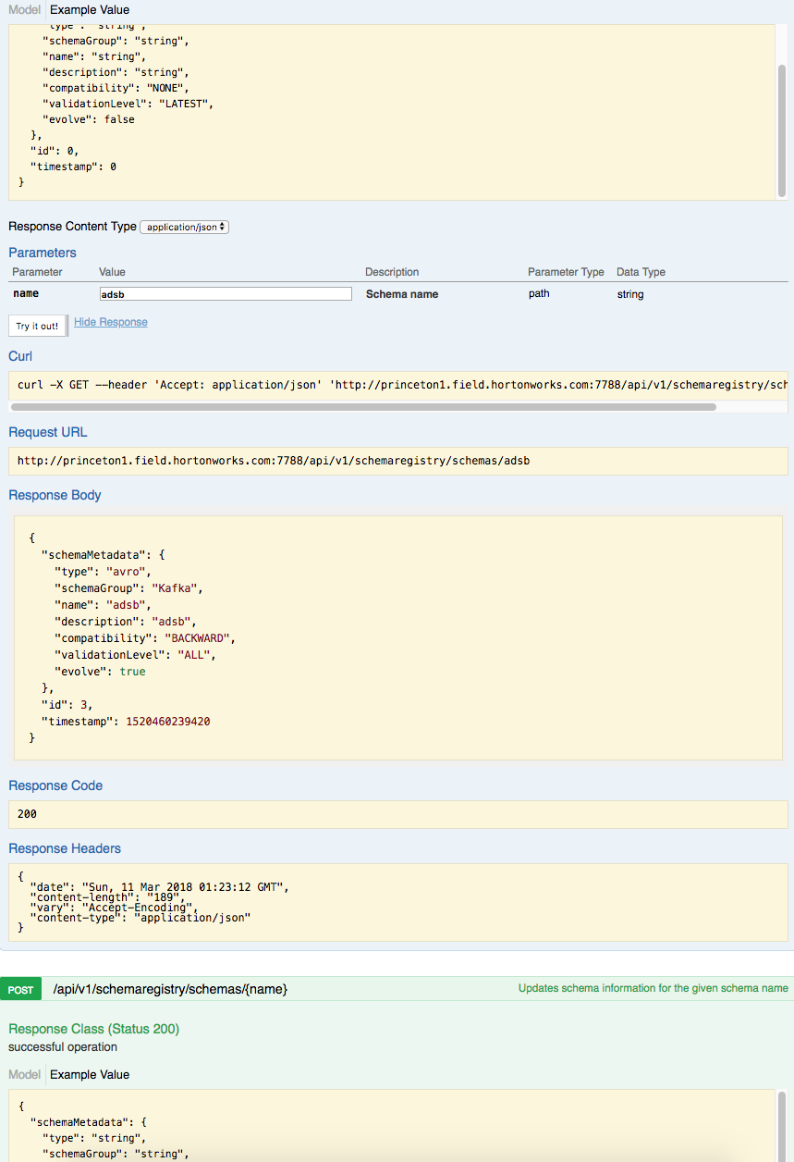Switch to the Model tab near the bottom

click(23, 1074)
